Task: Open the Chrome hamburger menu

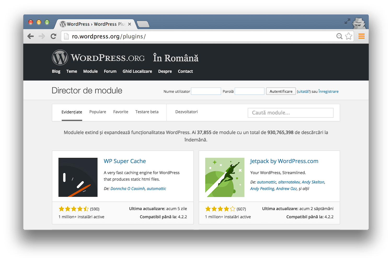Action: 361,36
